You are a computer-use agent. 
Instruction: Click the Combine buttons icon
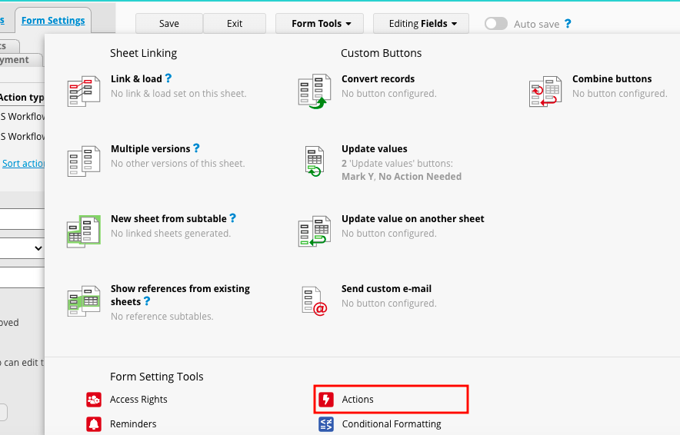pyautogui.click(x=545, y=91)
